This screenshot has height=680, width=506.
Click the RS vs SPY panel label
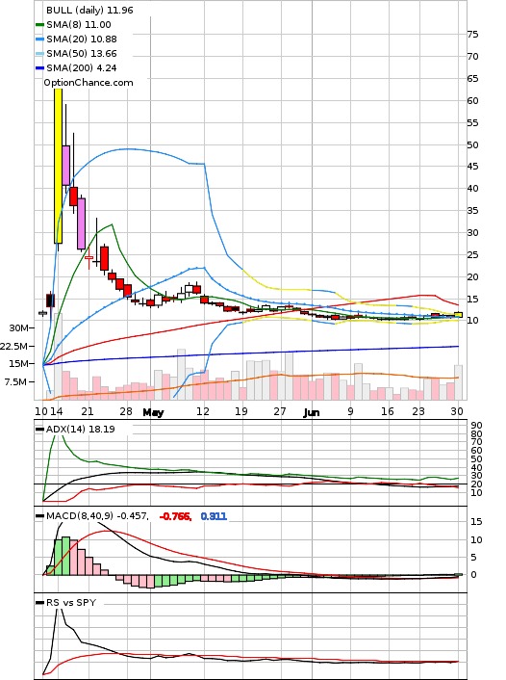pos(71,603)
